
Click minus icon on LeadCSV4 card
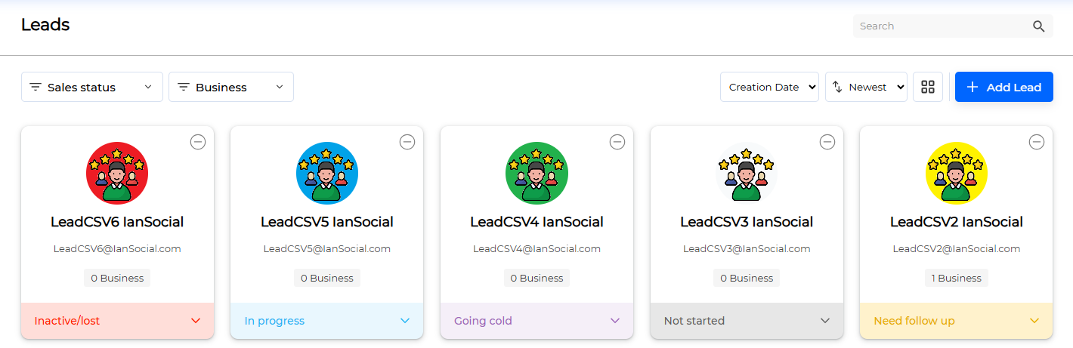pos(617,142)
